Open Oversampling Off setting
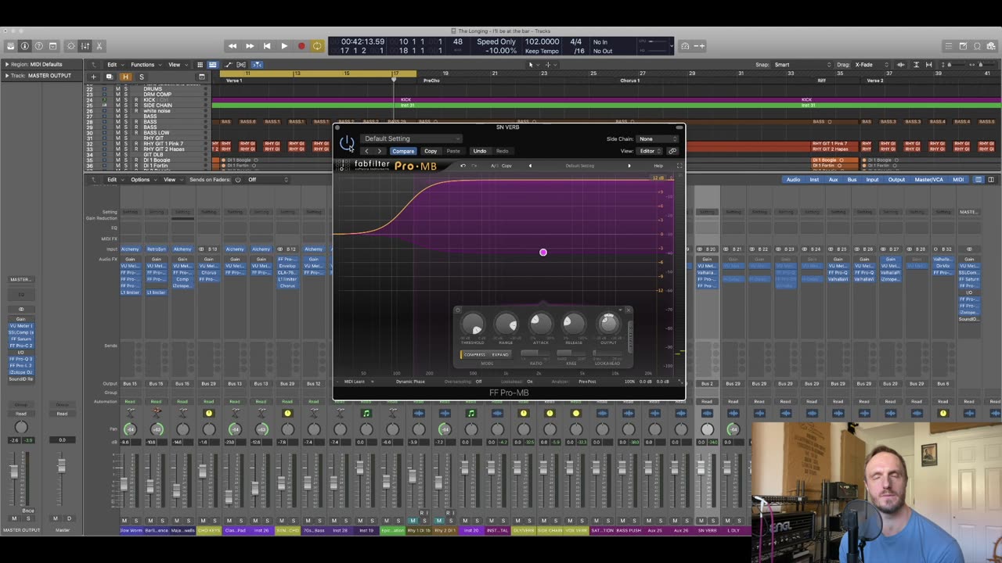 coord(479,382)
